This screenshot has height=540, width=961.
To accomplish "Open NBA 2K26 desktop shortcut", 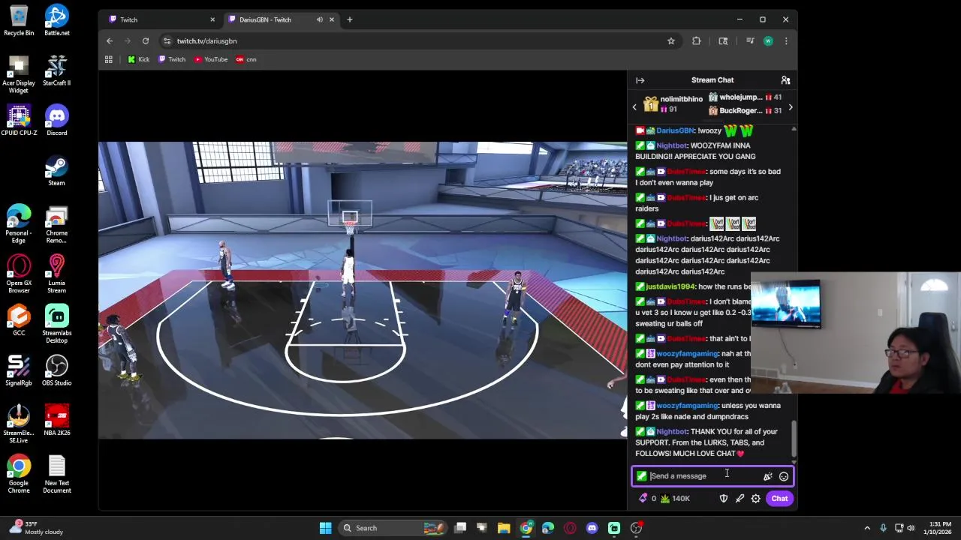I will pos(56,421).
